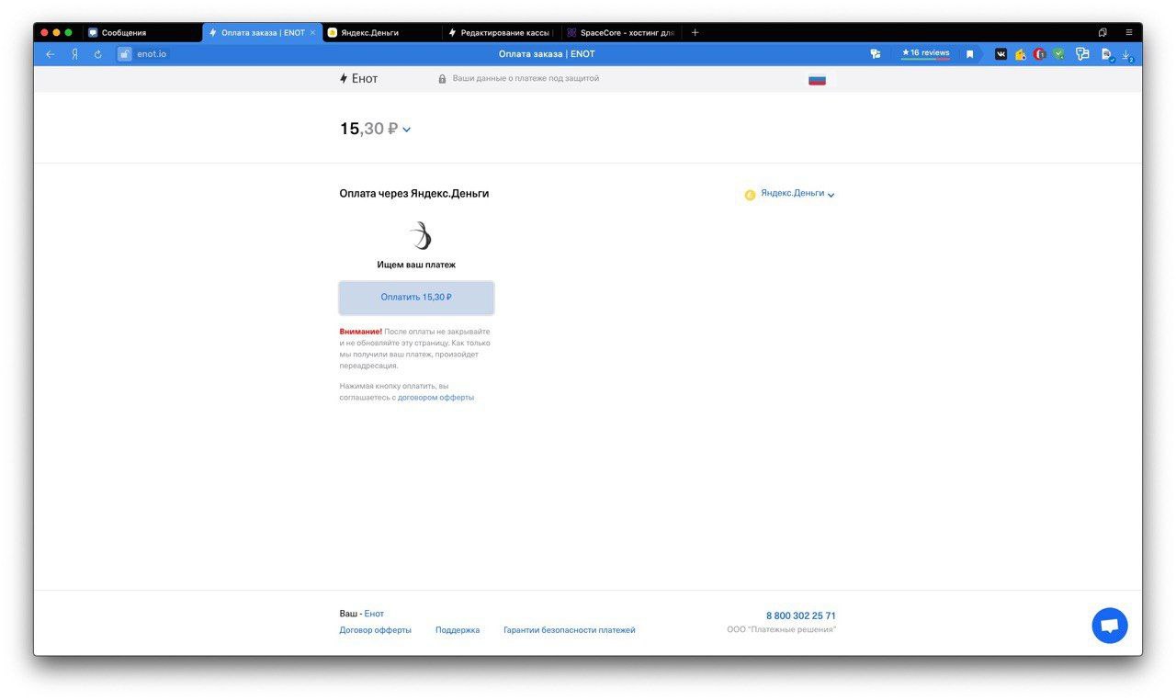The width and height of the screenshot is (1176, 700).
Task: Click the Енот link in the footer
Action: [374, 614]
